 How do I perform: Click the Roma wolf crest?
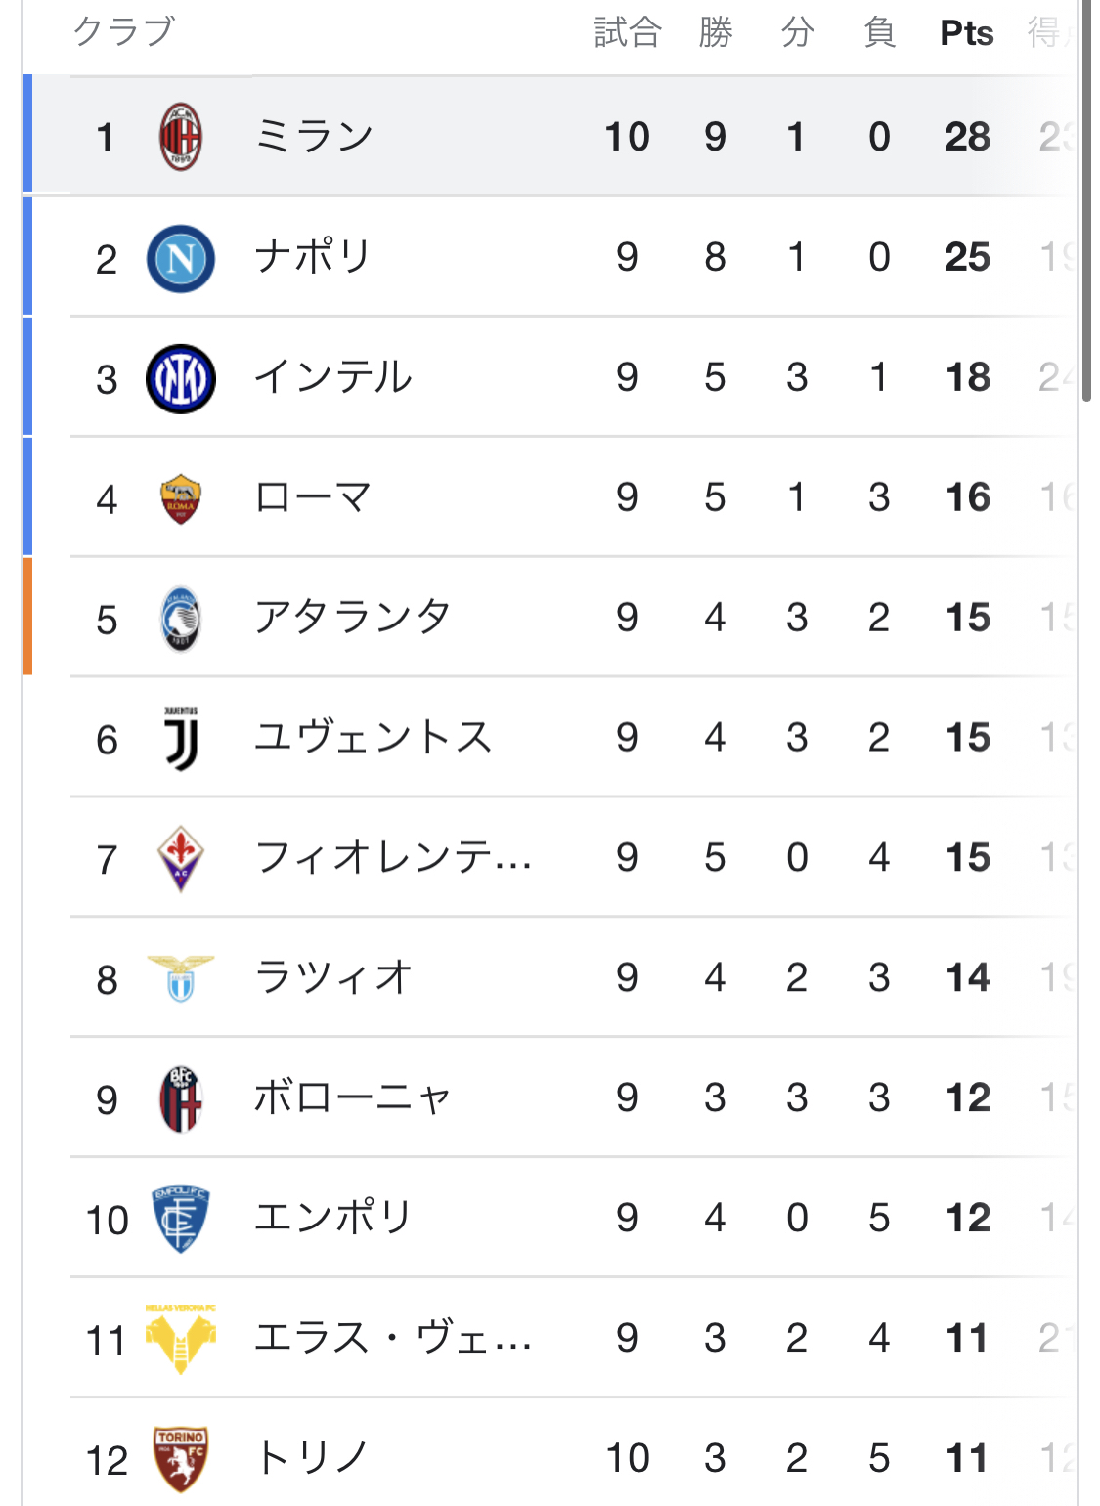180,496
